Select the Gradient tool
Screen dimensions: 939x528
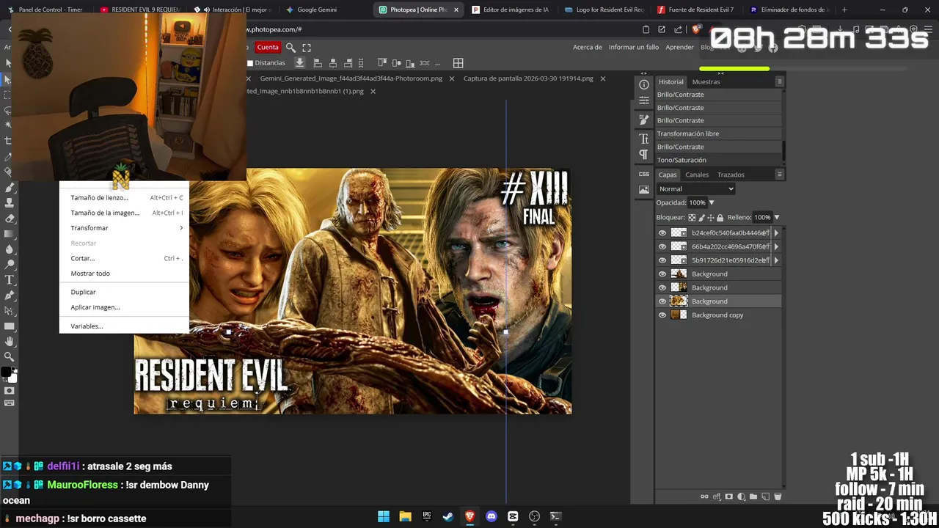pyautogui.click(x=9, y=233)
